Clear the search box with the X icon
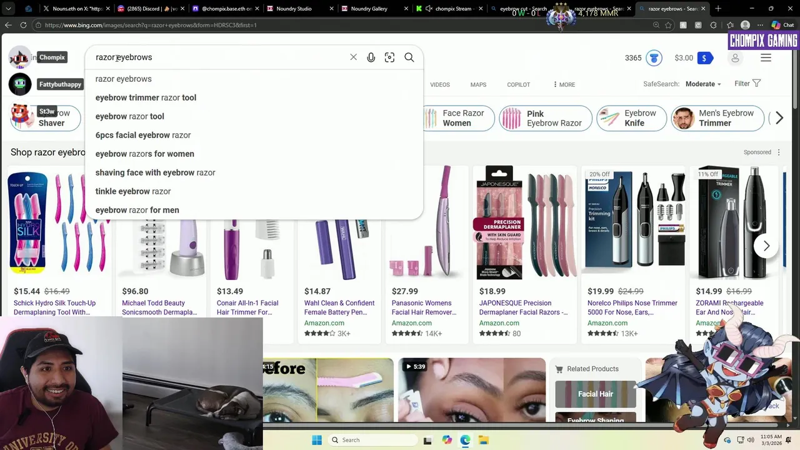 click(353, 57)
